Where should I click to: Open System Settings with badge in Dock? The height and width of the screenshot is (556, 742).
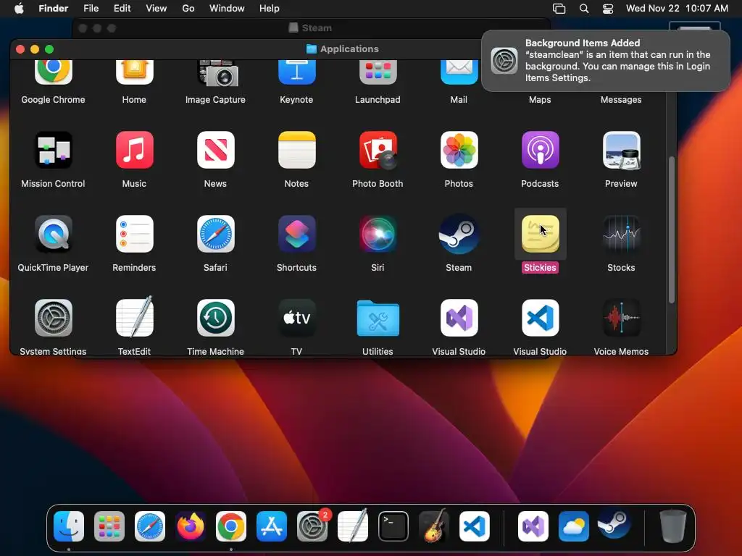pyautogui.click(x=312, y=526)
